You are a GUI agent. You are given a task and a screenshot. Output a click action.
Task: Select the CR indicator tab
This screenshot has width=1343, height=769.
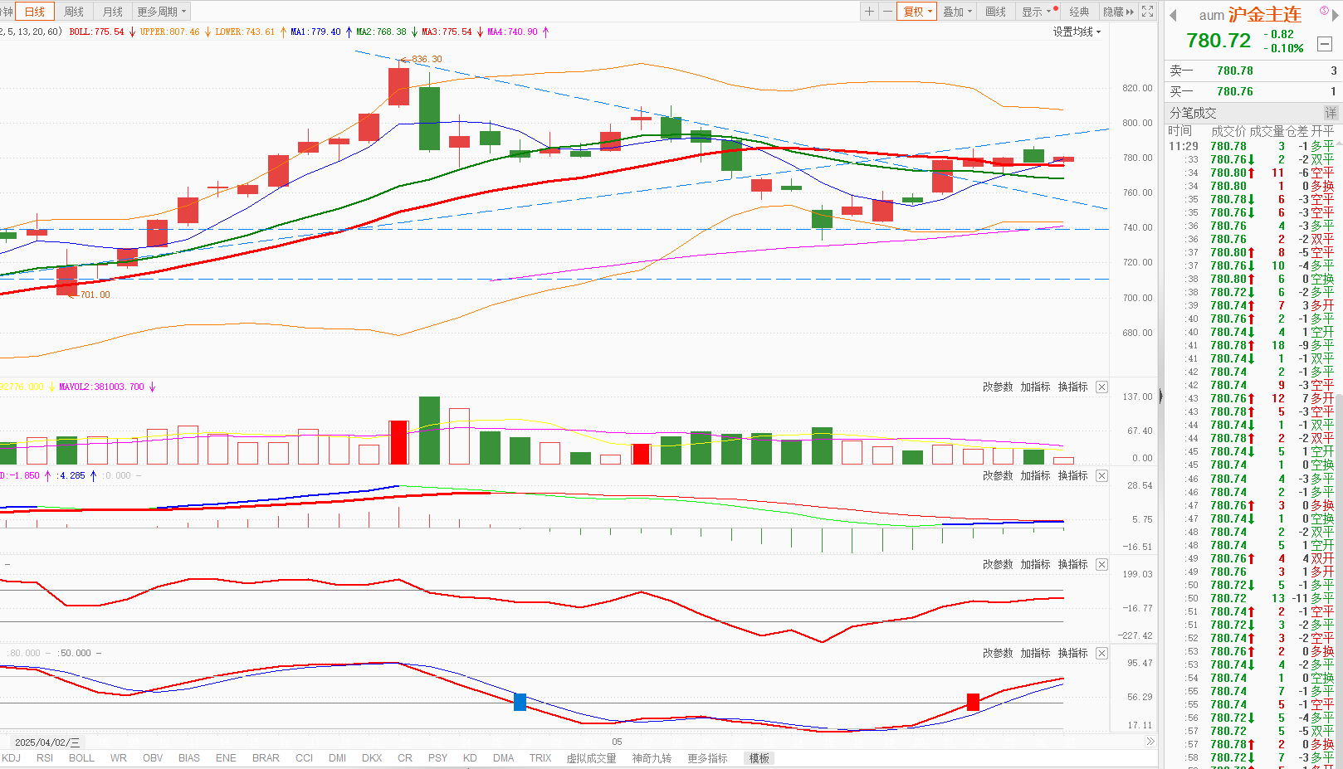click(x=405, y=758)
